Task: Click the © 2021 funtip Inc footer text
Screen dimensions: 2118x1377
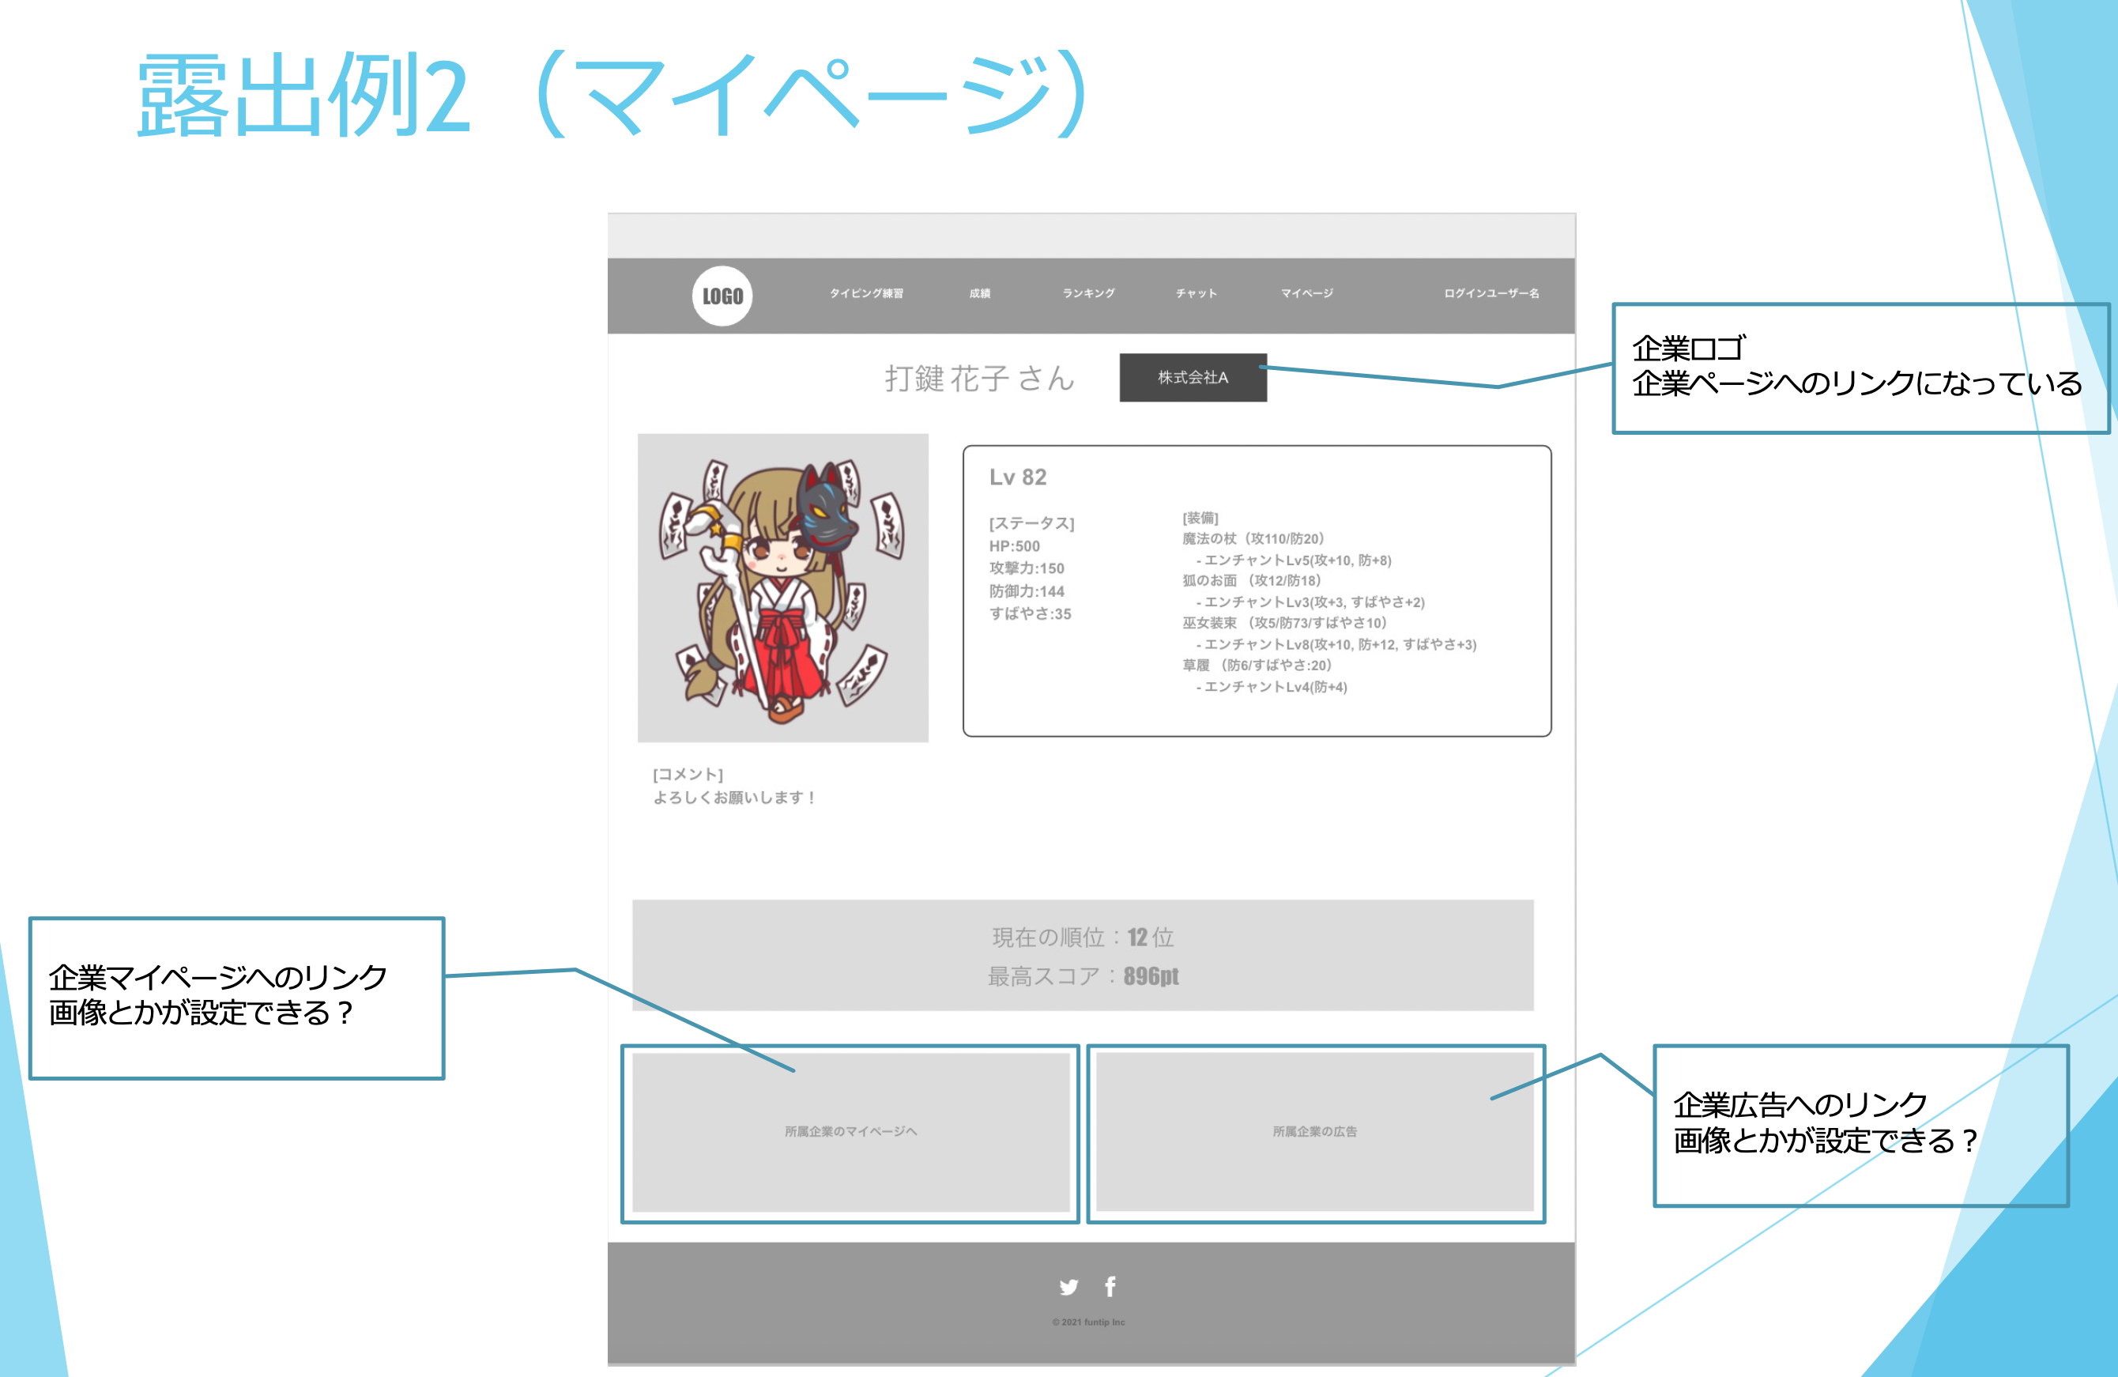Action: [x=1087, y=1322]
